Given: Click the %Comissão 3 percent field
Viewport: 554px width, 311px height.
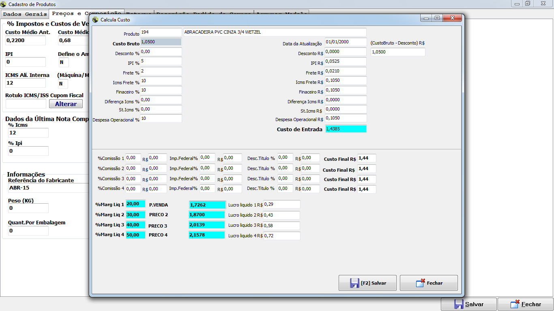Looking at the screenshot, I should 133,179.
